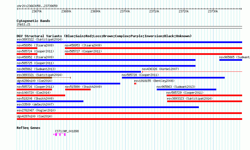Open esv2762067 (Vogler2010) label

(x=36, y=110)
